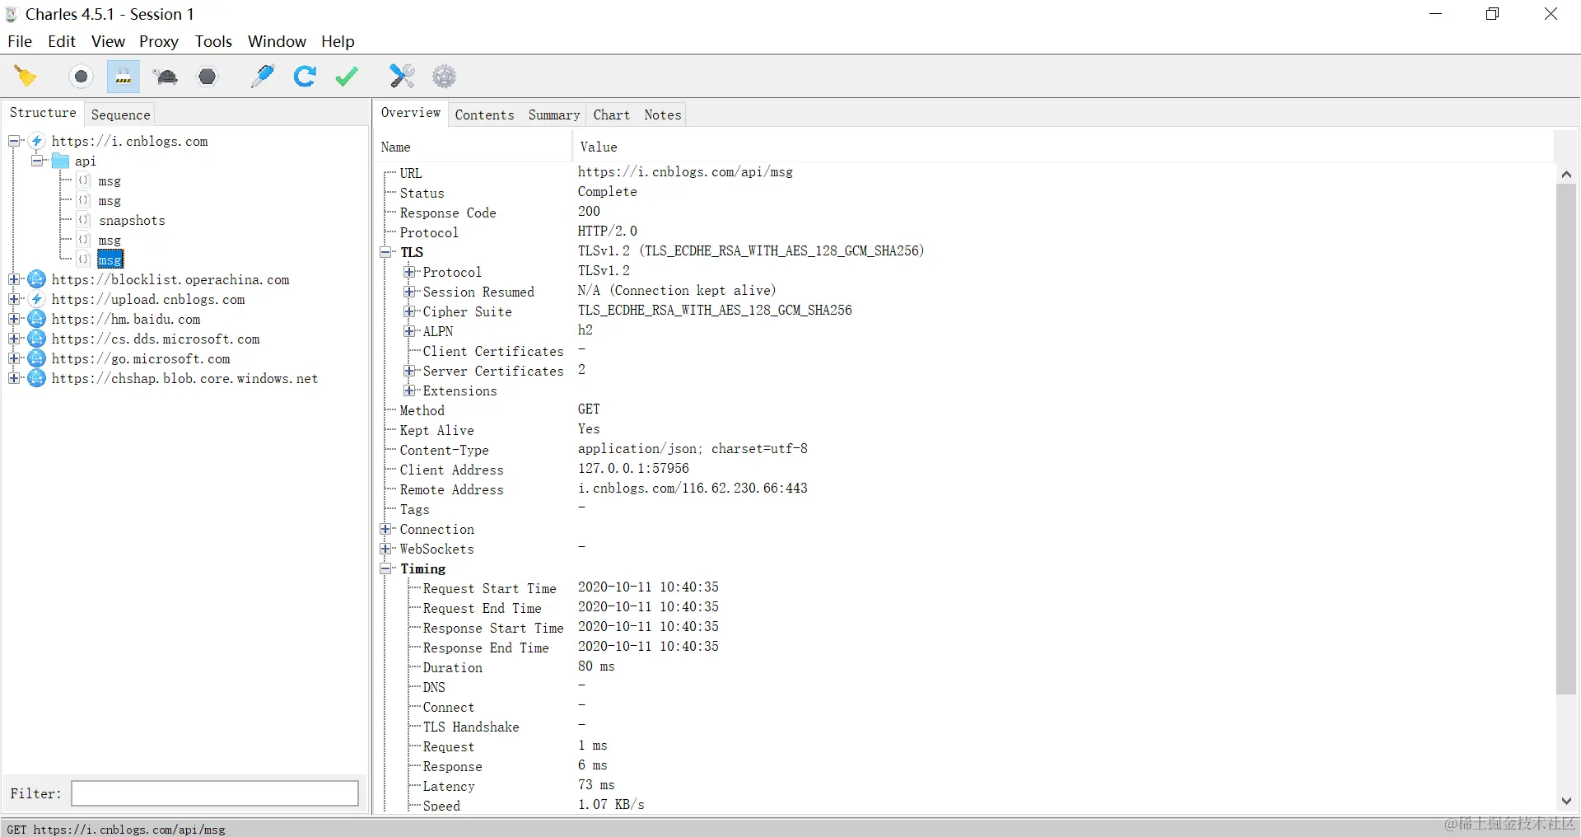
Task: Select the URL value https://i.cnblogs.com/api/msg
Action: pos(685,172)
